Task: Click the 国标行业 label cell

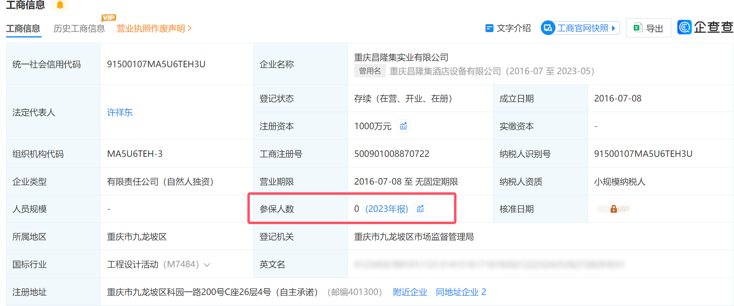Action: click(x=53, y=264)
